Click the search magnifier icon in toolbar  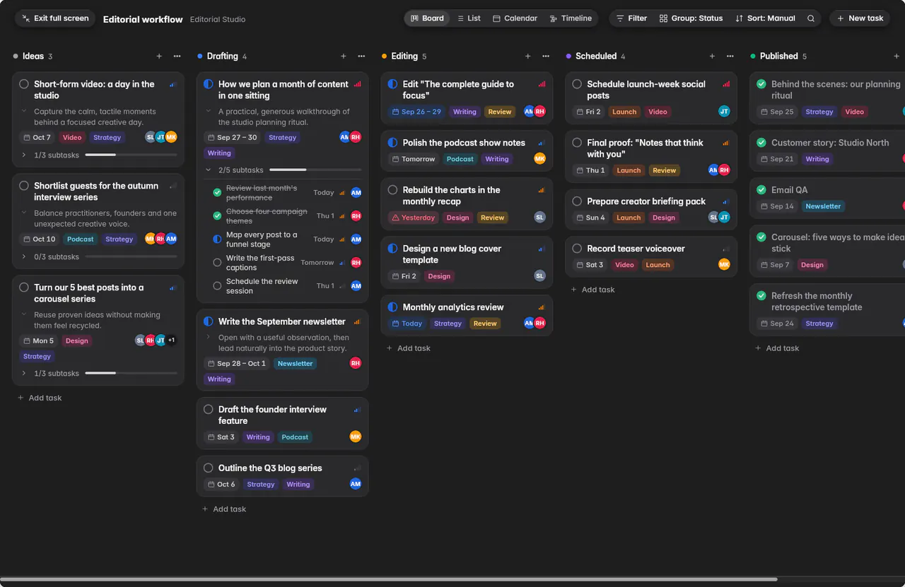[x=811, y=18]
